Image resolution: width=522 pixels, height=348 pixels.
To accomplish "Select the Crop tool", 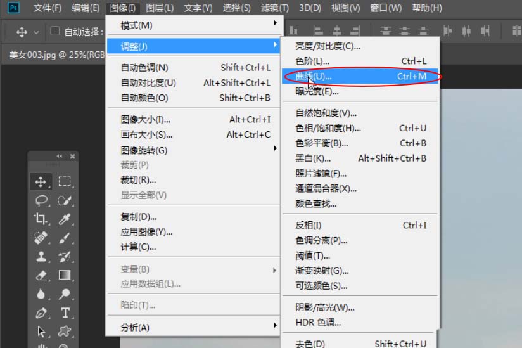I will tap(41, 219).
